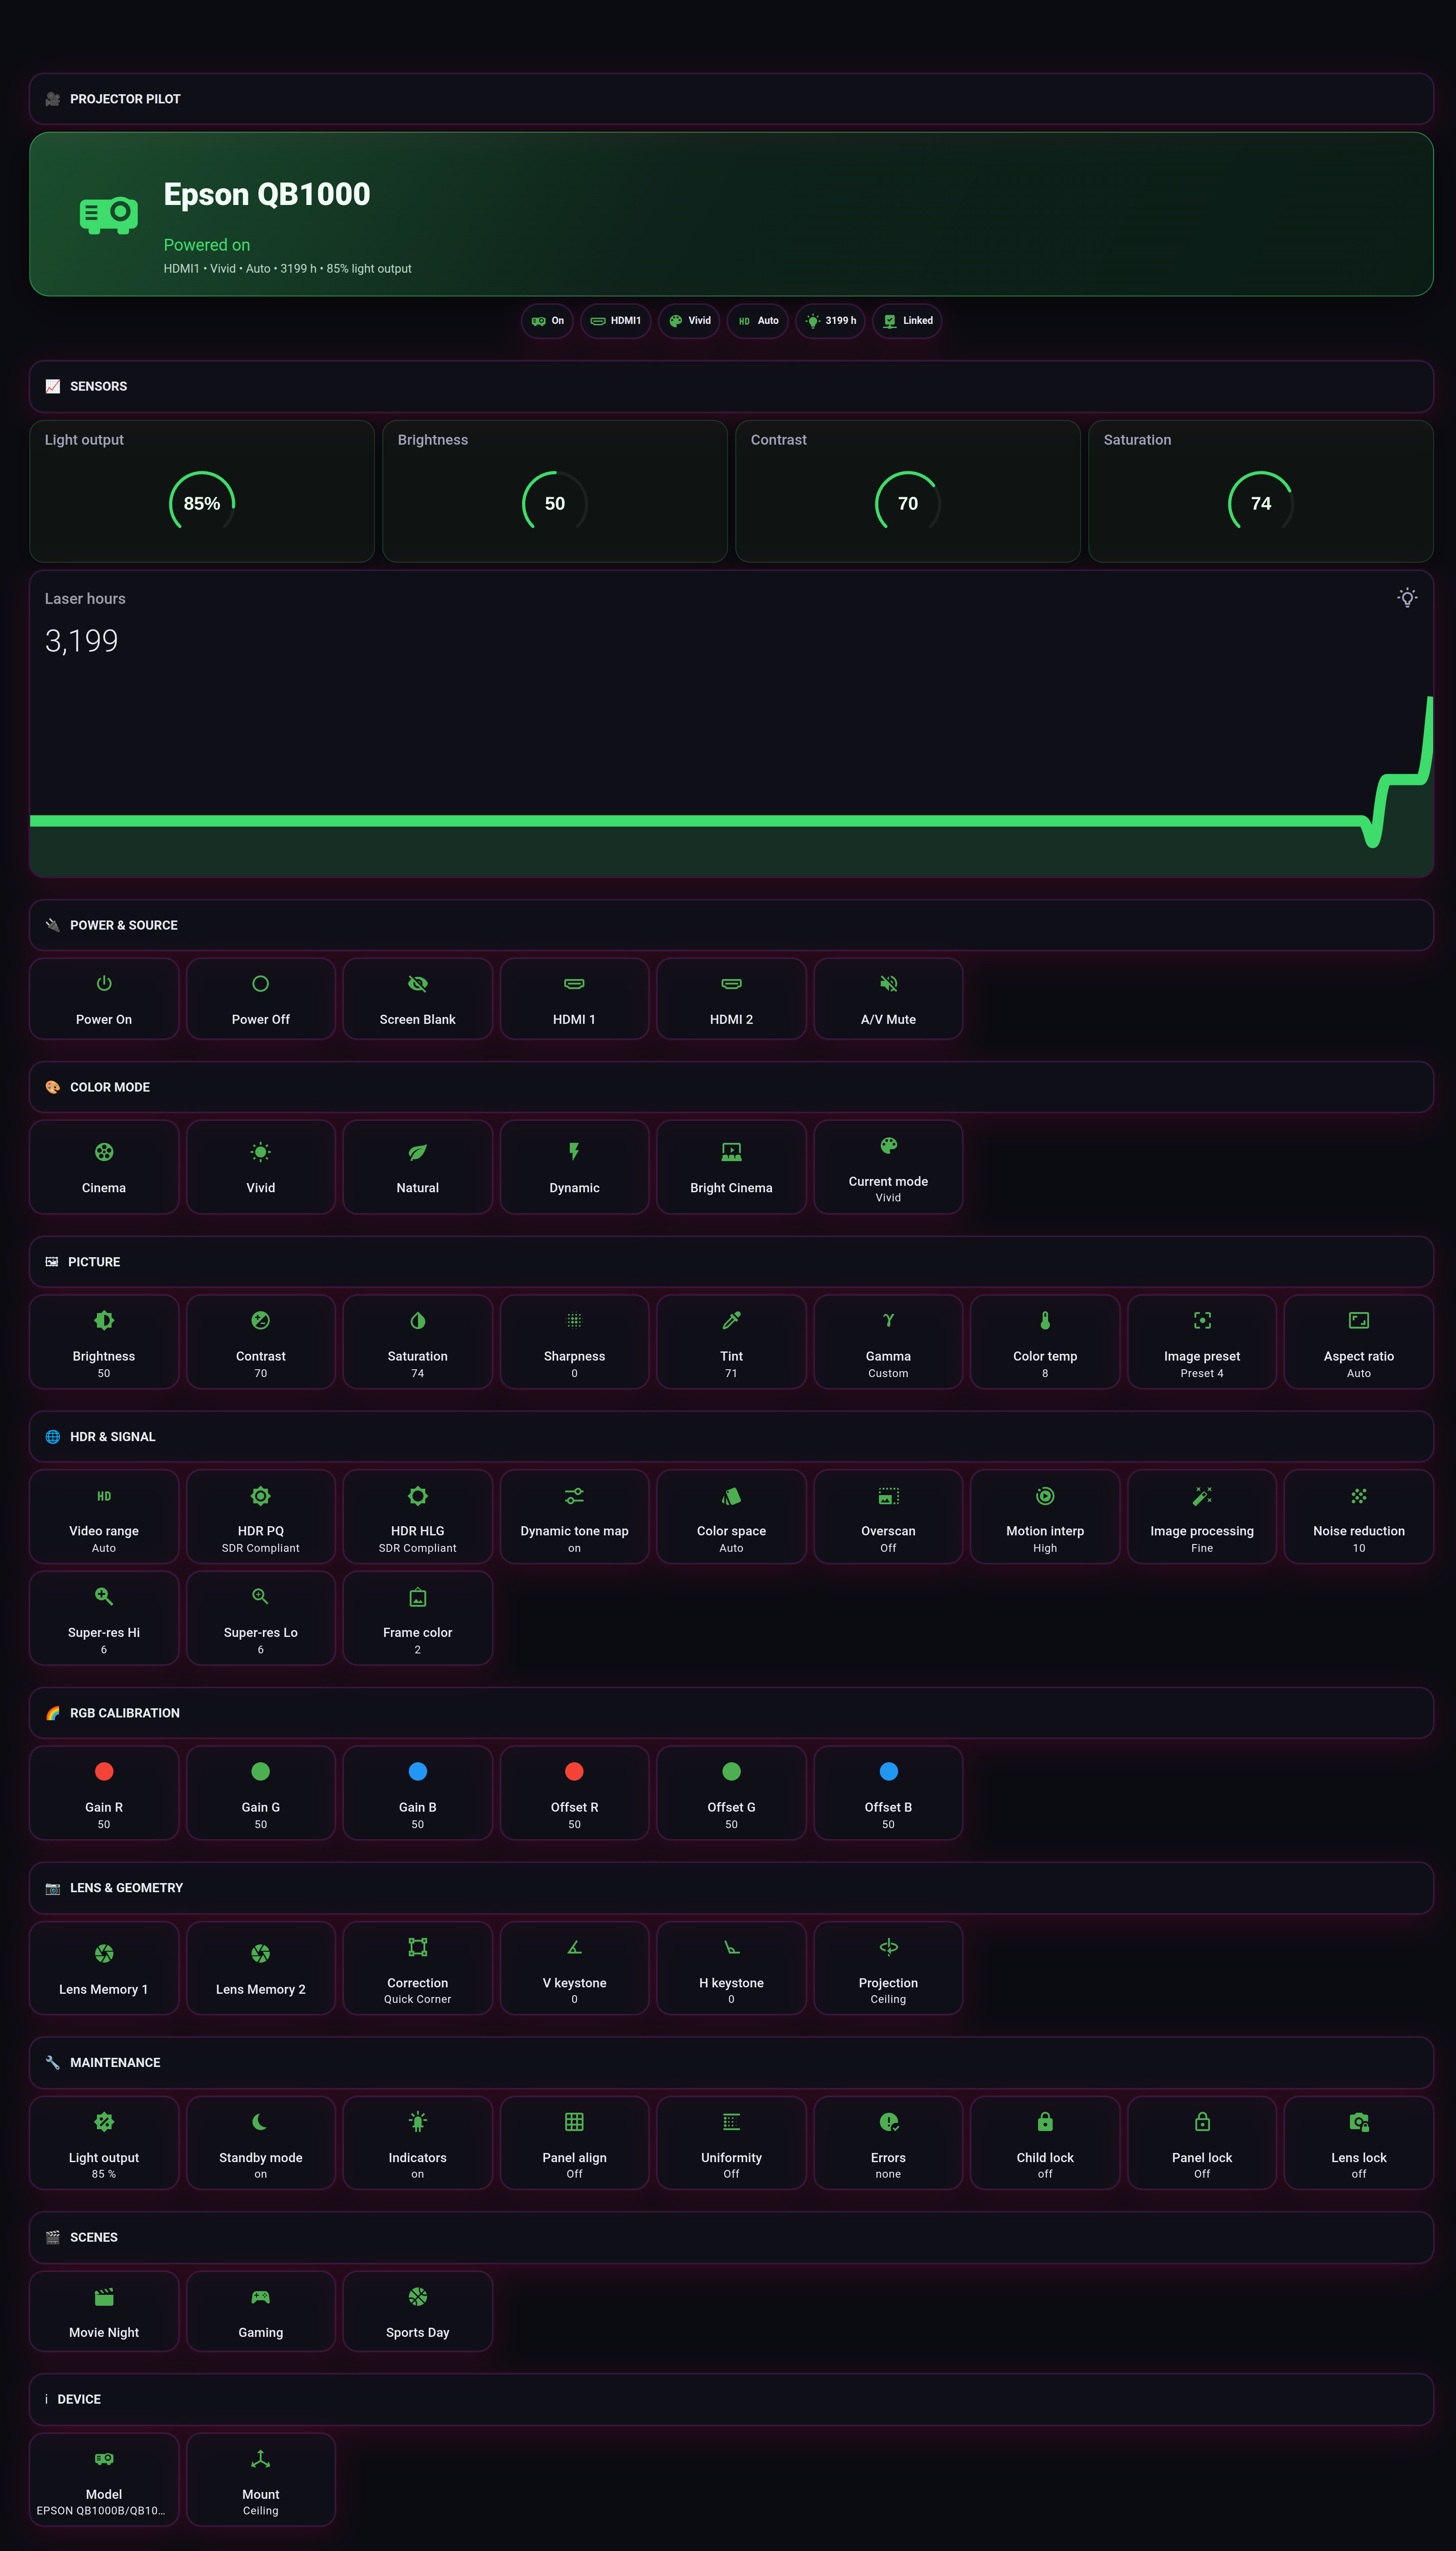The height and width of the screenshot is (2551, 1456).
Task: Select Dynamic color mode
Action: click(574, 1167)
